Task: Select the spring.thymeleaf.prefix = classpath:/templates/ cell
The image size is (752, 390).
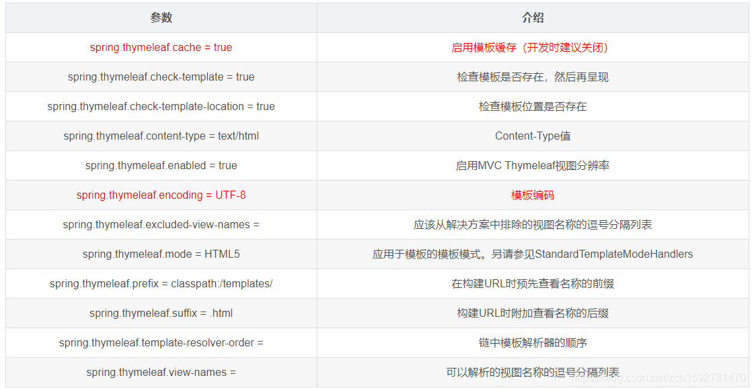Action: point(161,283)
